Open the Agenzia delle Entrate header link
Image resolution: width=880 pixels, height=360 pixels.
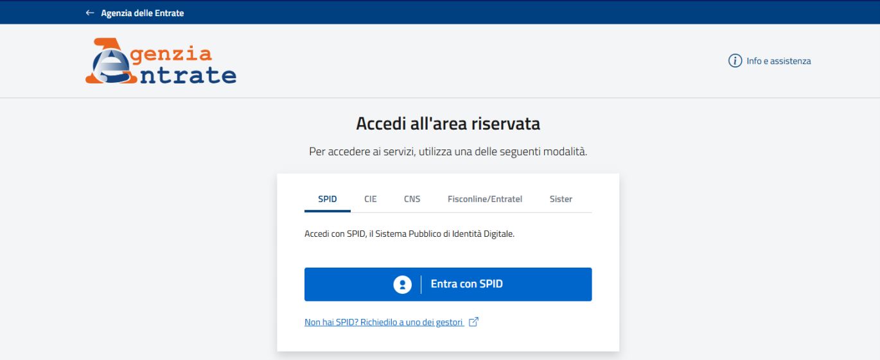coord(142,13)
